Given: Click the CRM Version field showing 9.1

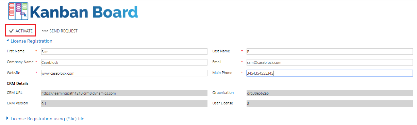Looking at the screenshot, I should [124, 104].
